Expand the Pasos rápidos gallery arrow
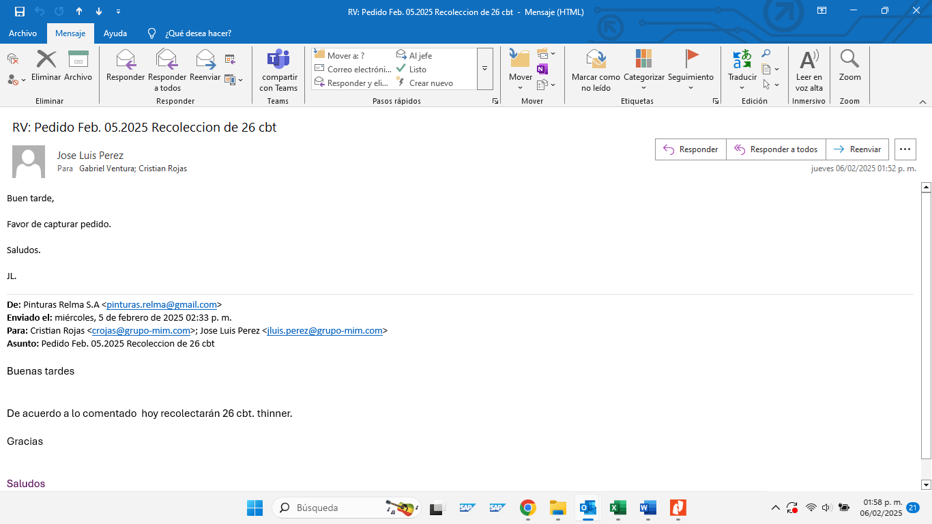The height and width of the screenshot is (524, 932). pos(485,69)
